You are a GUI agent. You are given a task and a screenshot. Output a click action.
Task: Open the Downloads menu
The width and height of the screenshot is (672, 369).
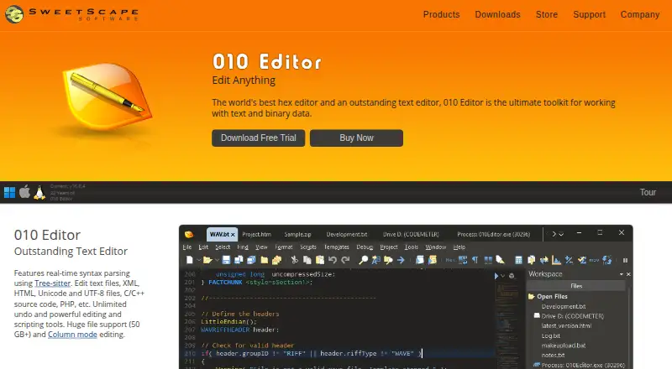497,14
